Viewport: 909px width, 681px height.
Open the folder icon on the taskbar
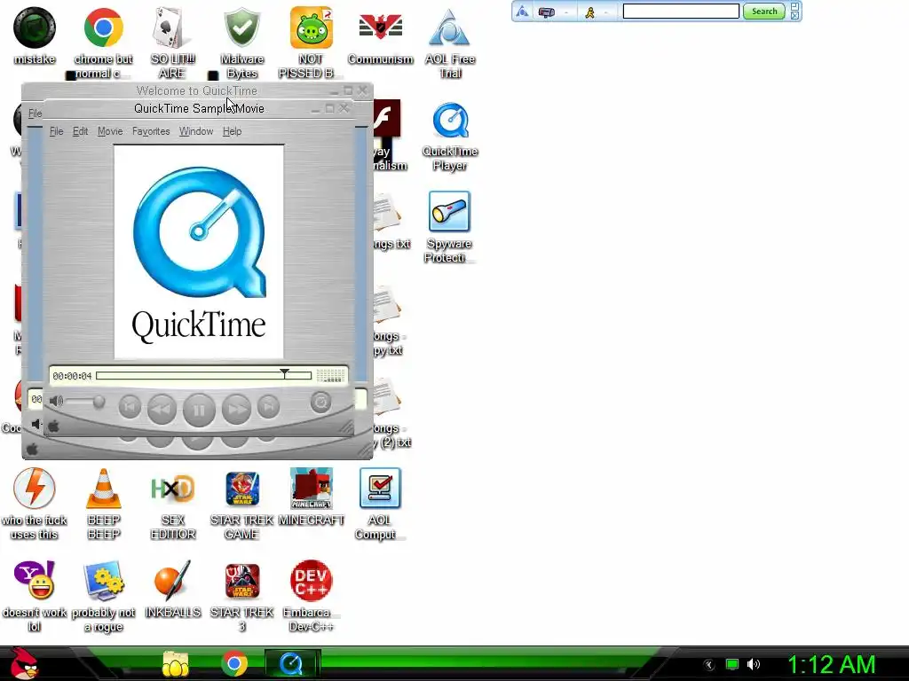coord(175,663)
